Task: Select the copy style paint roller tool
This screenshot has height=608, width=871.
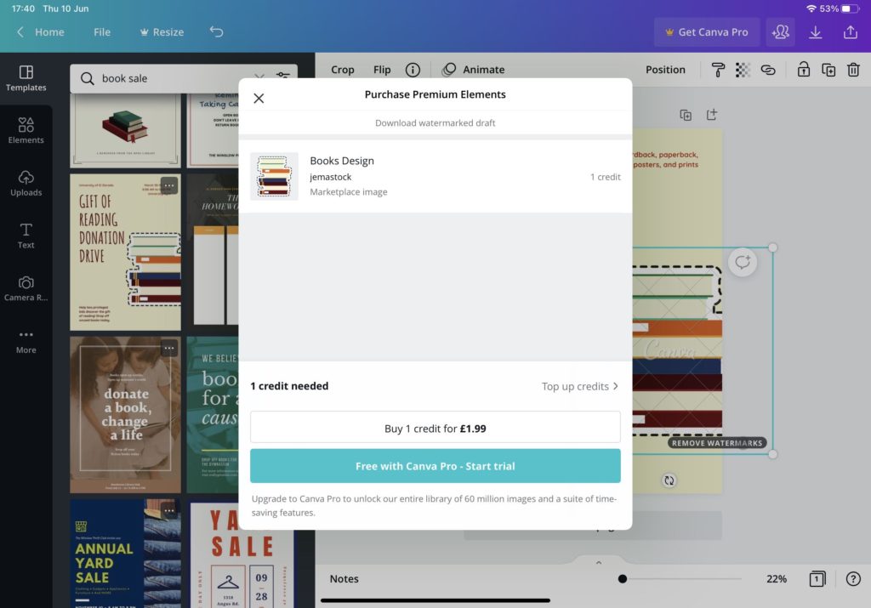Action: [719, 70]
